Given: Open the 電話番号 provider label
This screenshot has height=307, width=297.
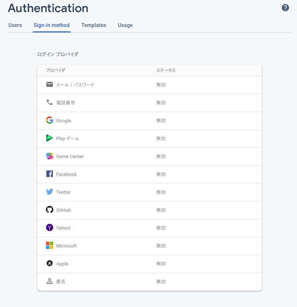Looking at the screenshot, I should (x=66, y=103).
